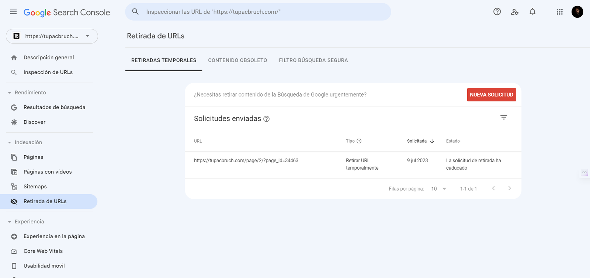Select the Retiradas temporales tab
The width and height of the screenshot is (590, 278).
(x=164, y=60)
